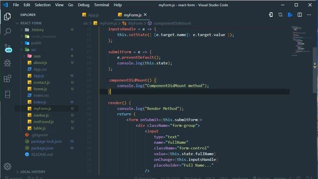Click the minimap code preview
The width and height of the screenshot is (318, 179).
pyautogui.click(x=301, y=41)
